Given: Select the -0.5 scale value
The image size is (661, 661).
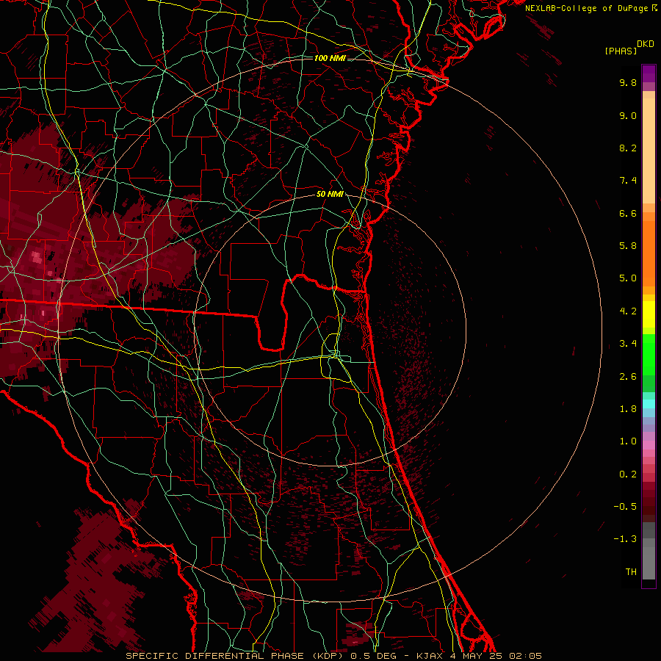Looking at the screenshot, I should (625, 507).
